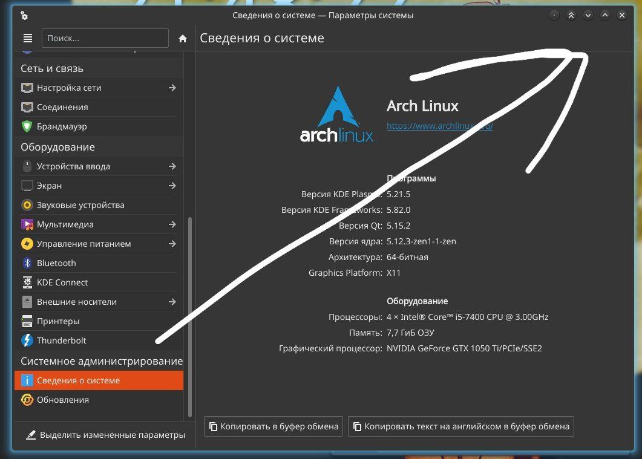The image size is (642, 459).
Task: Click the processor text Intel Core i5-7400
Action: coord(467,317)
